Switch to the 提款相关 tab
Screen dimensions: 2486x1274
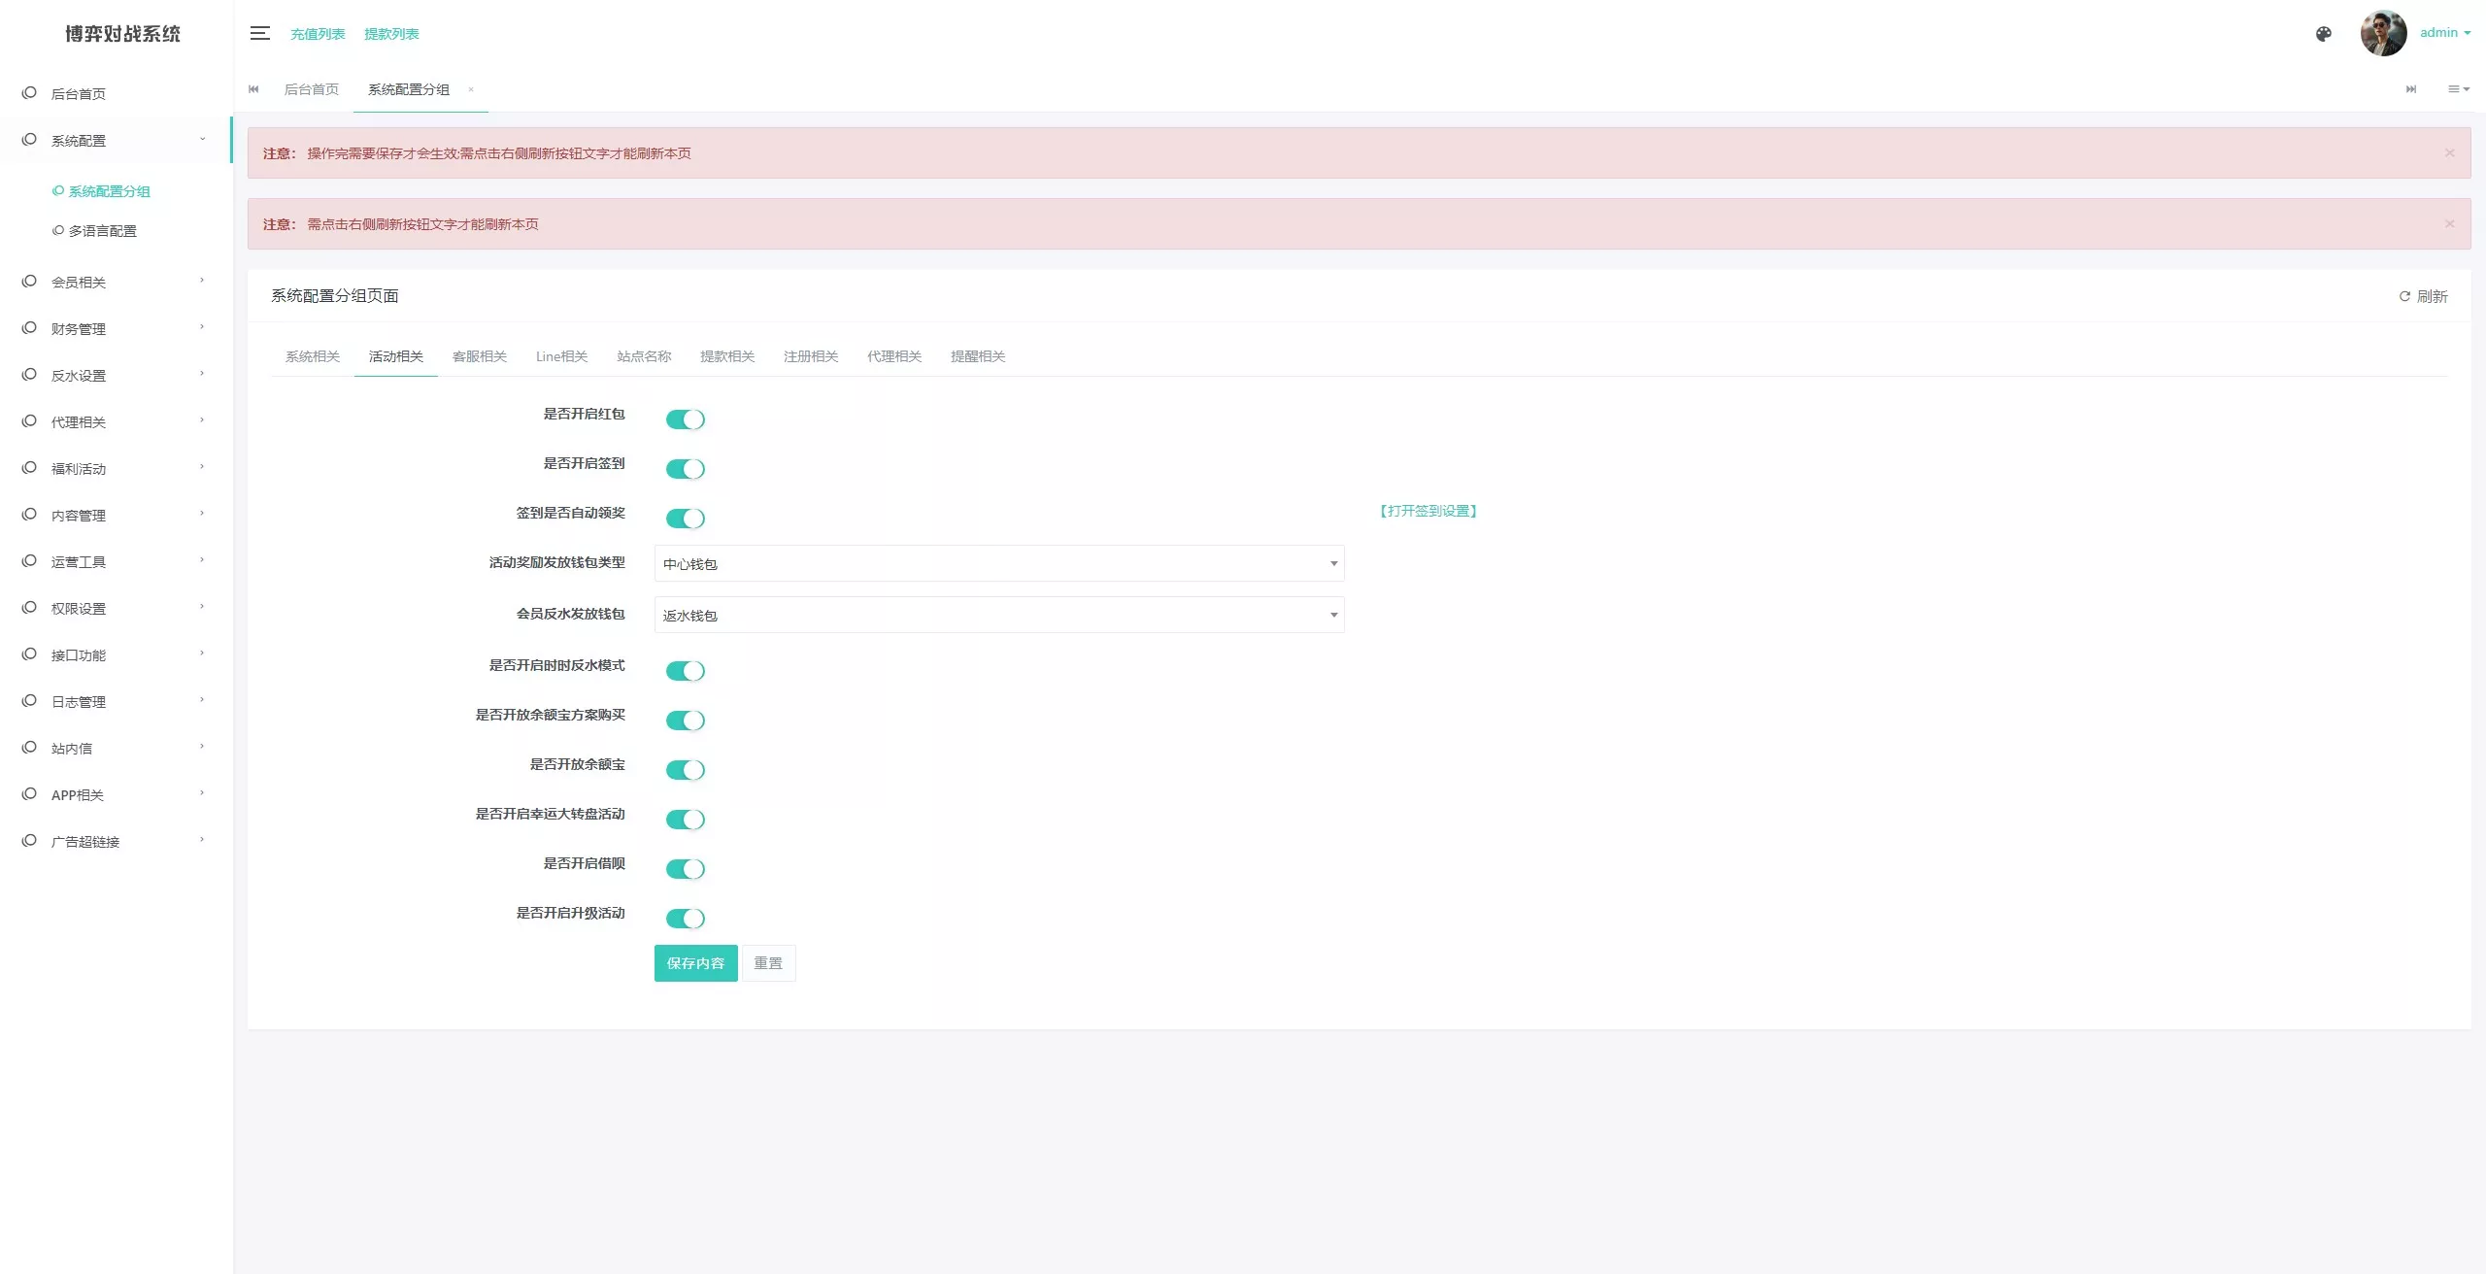727,356
